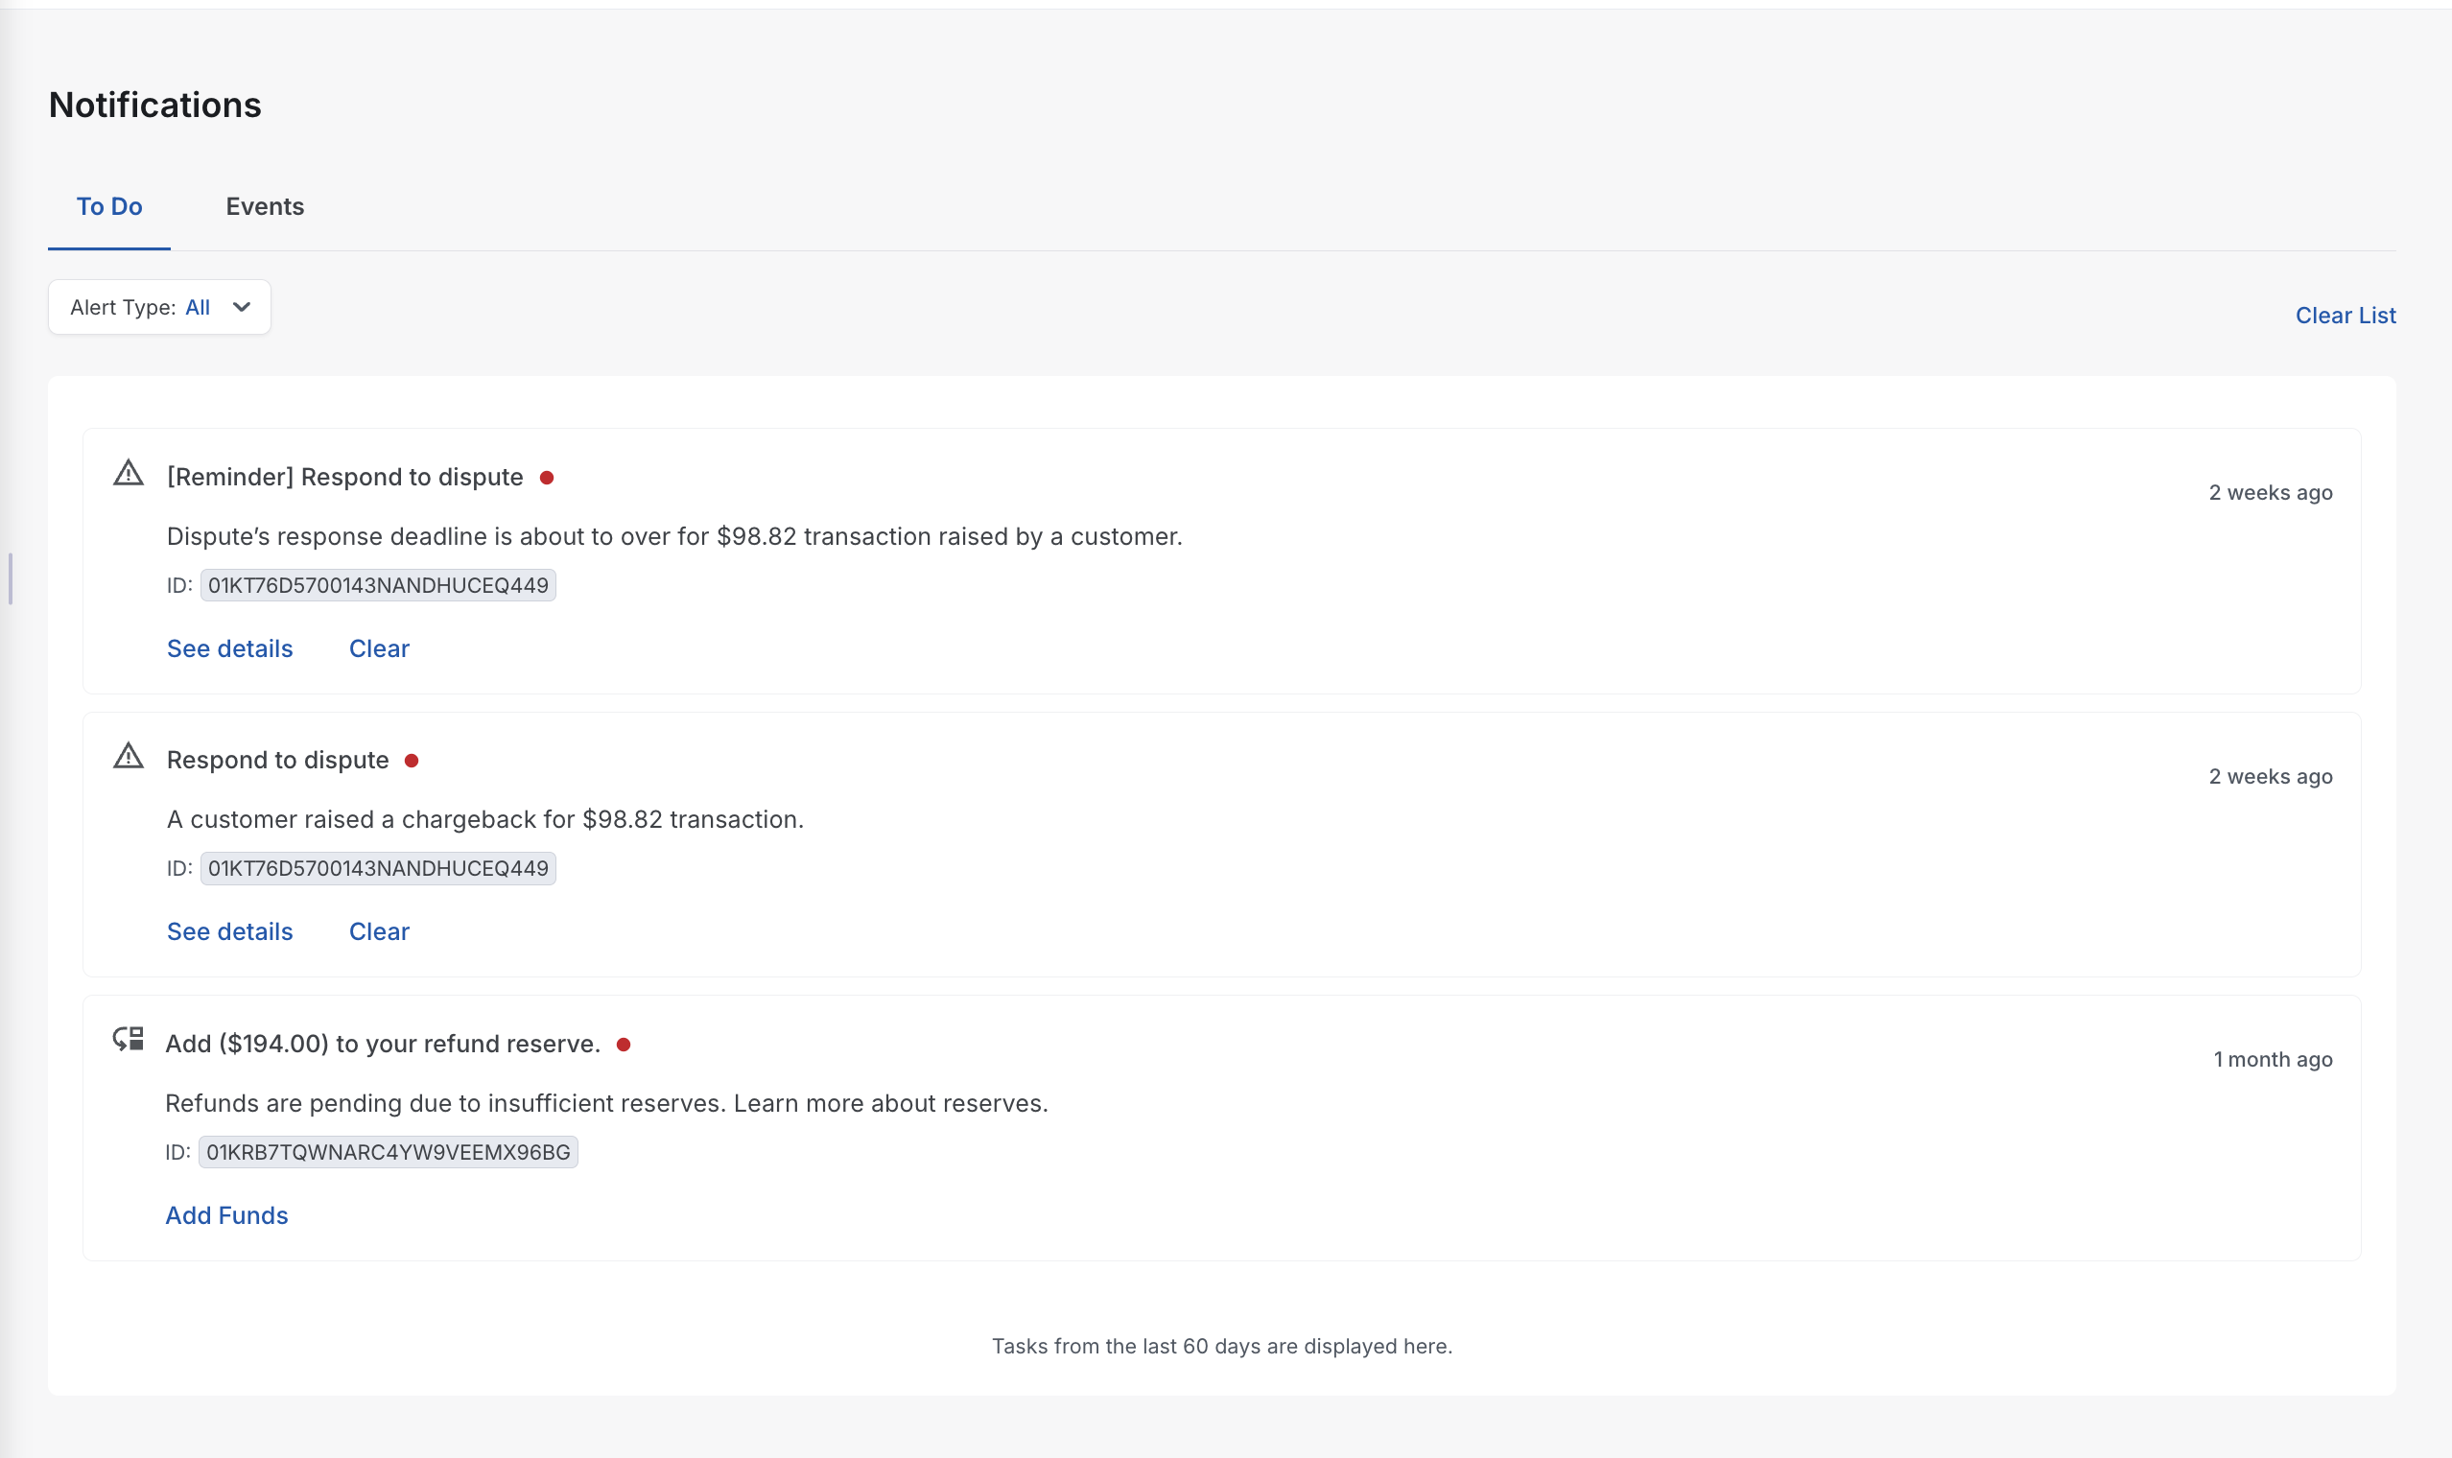Click '[Reminder] Respond to dispute' title

click(x=344, y=478)
